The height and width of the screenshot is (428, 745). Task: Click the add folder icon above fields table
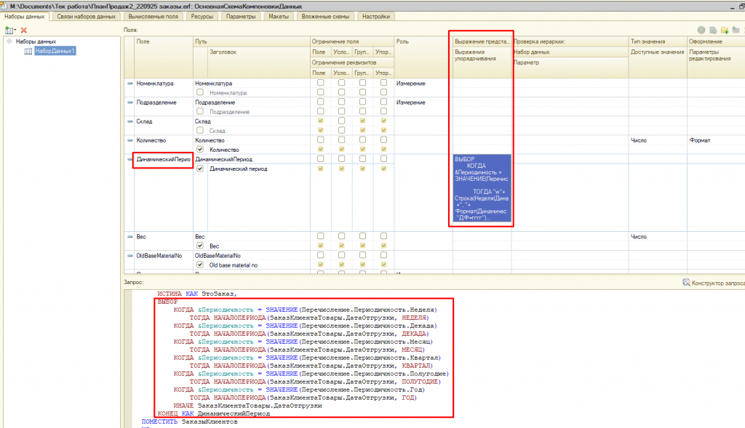pyautogui.click(x=725, y=30)
